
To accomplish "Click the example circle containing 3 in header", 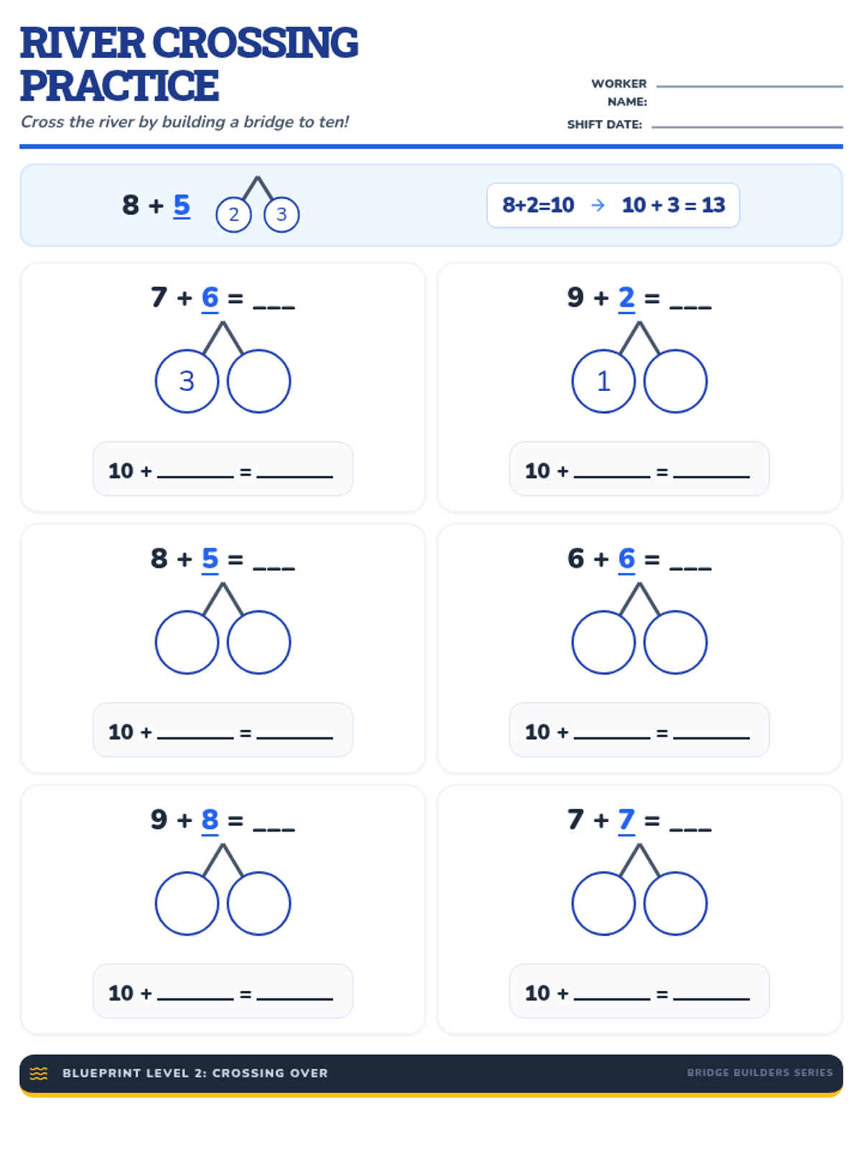I will pos(282,214).
